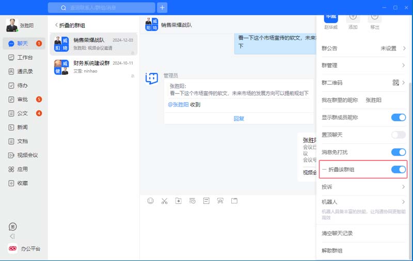Click the send file folder icon
This screenshot has height=261, width=413.
click(178, 201)
